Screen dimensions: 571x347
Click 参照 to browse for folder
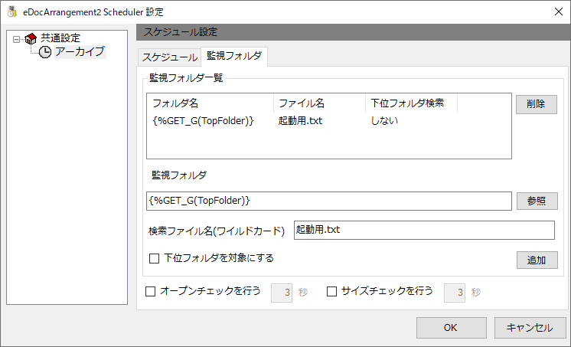tap(537, 201)
